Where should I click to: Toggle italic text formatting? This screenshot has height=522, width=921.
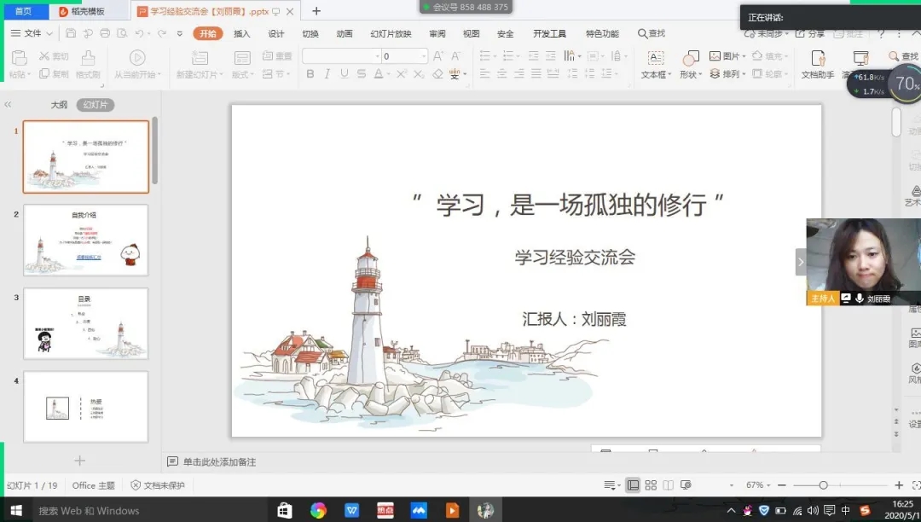[327, 74]
